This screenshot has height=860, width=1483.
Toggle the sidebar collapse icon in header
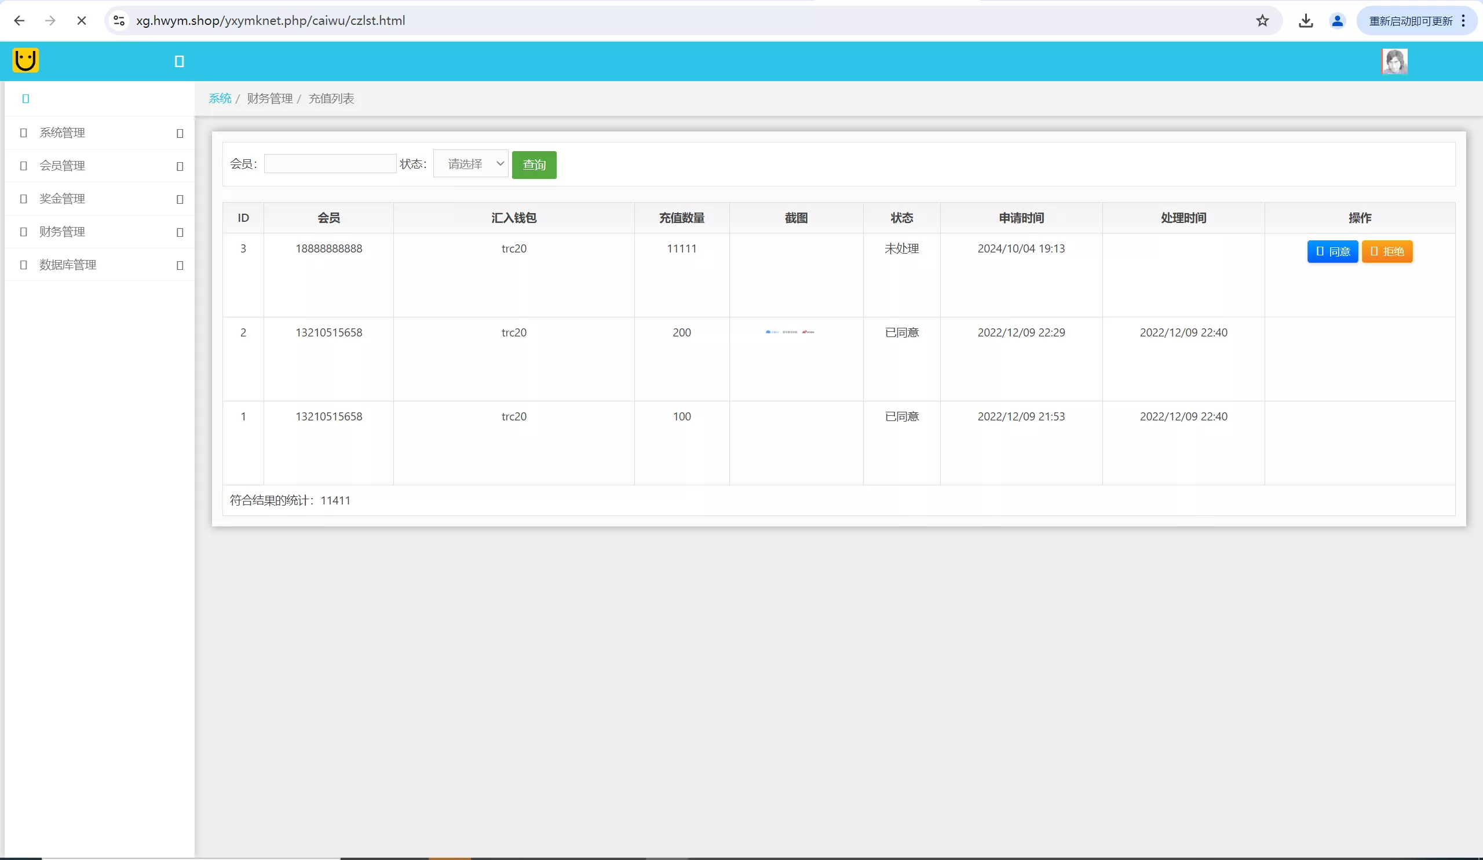[180, 61]
